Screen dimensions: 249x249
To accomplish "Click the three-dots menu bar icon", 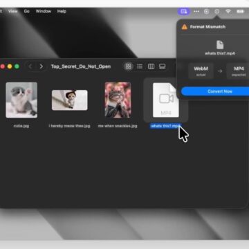I will point(196,11).
